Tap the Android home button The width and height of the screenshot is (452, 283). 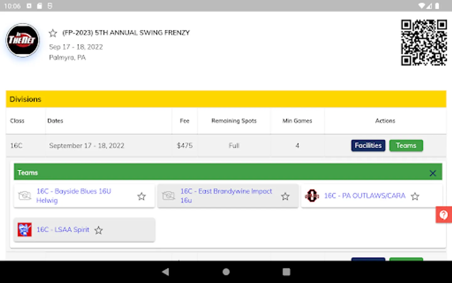[x=226, y=272]
